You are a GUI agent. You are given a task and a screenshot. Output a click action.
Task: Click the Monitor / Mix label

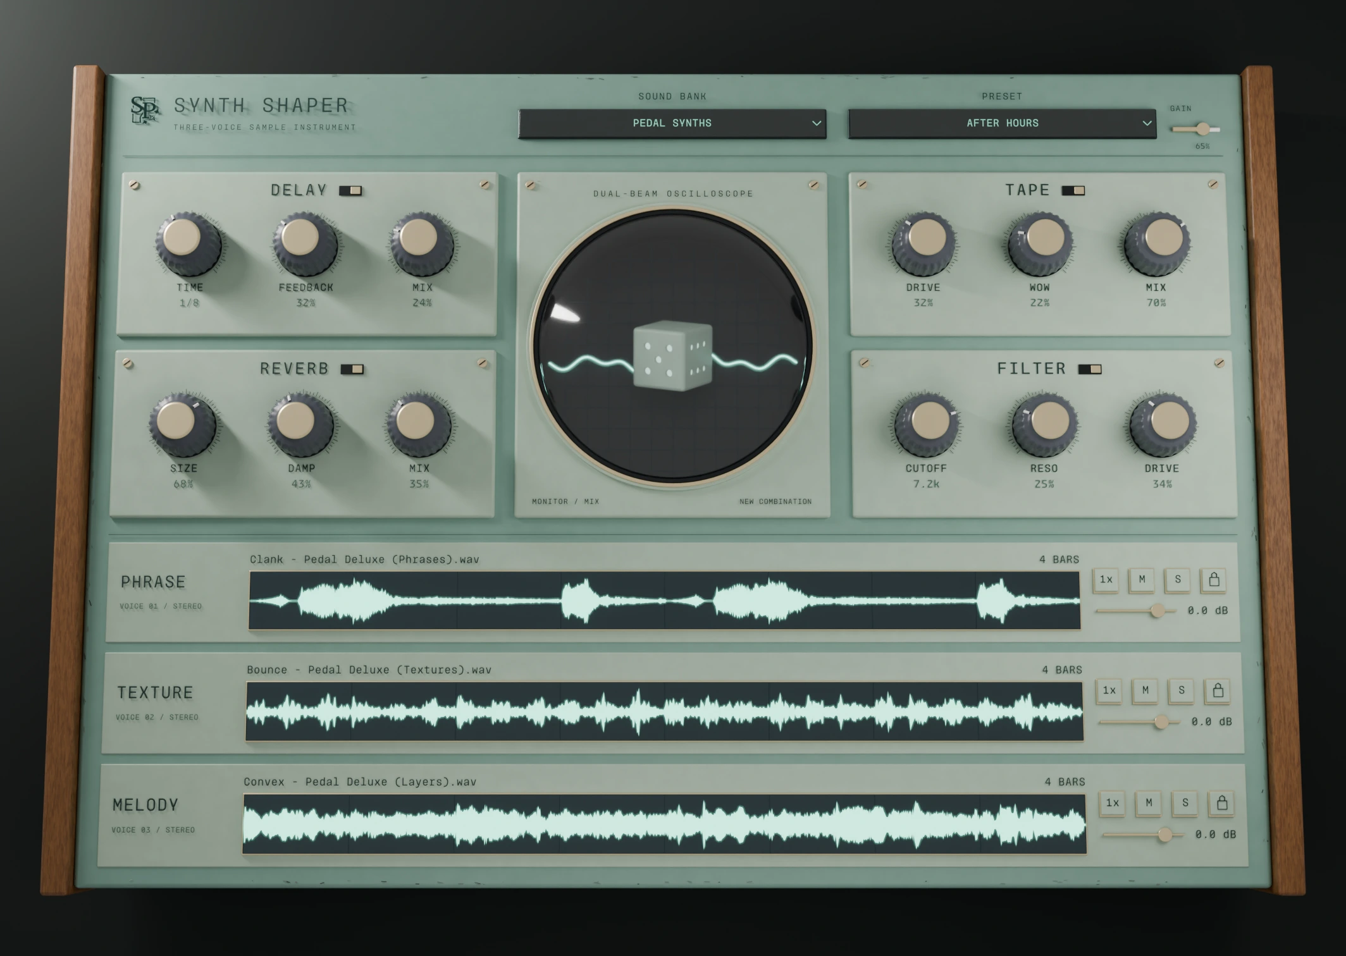coord(565,501)
